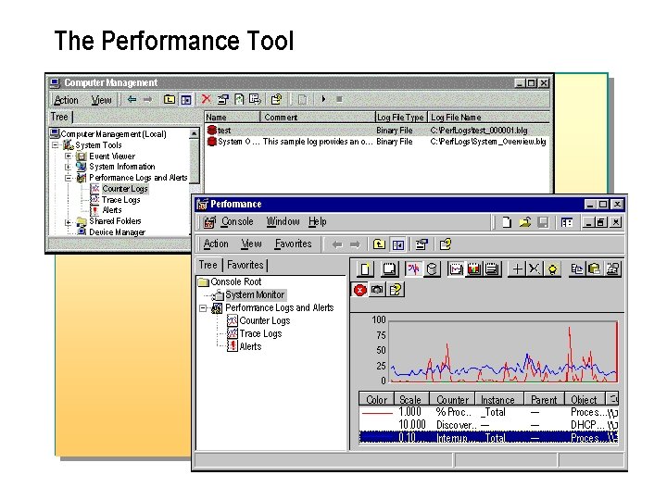Switch to View Report display
This screenshot has height=500, width=667.
click(x=492, y=269)
